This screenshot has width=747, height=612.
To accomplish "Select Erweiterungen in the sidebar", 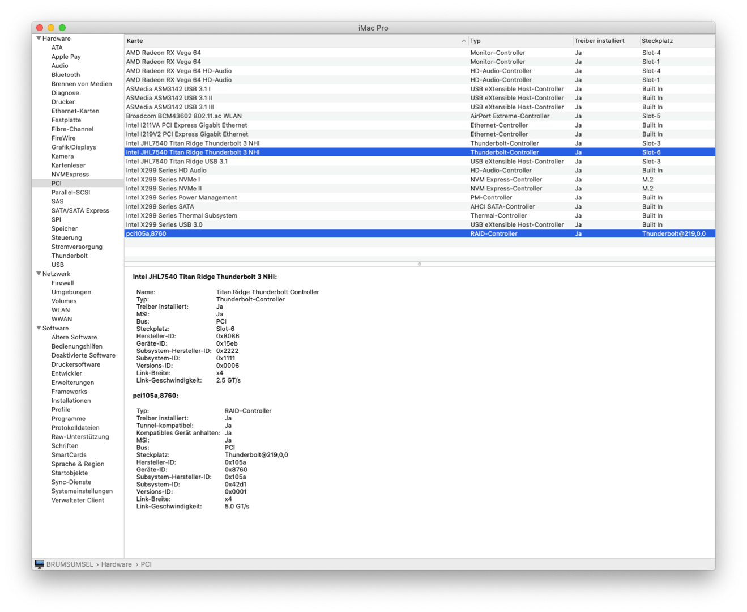I will (73, 383).
